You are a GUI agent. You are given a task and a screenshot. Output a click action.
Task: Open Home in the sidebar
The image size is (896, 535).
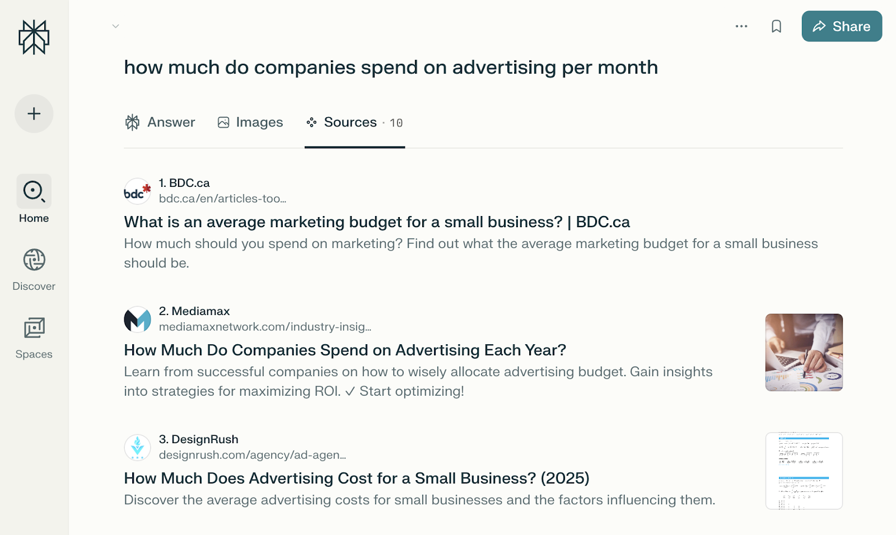[34, 199]
